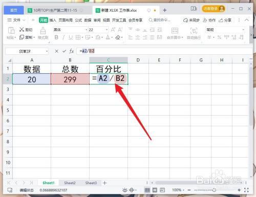Click the eraser clear icon
Viewport: 256px width, 197px height.
point(118,37)
